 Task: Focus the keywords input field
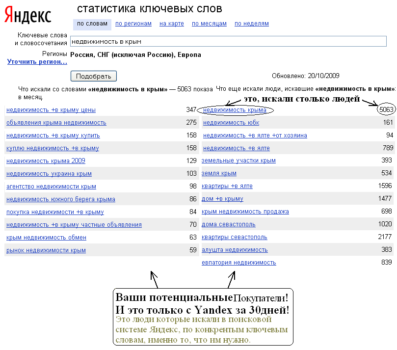tap(228, 41)
